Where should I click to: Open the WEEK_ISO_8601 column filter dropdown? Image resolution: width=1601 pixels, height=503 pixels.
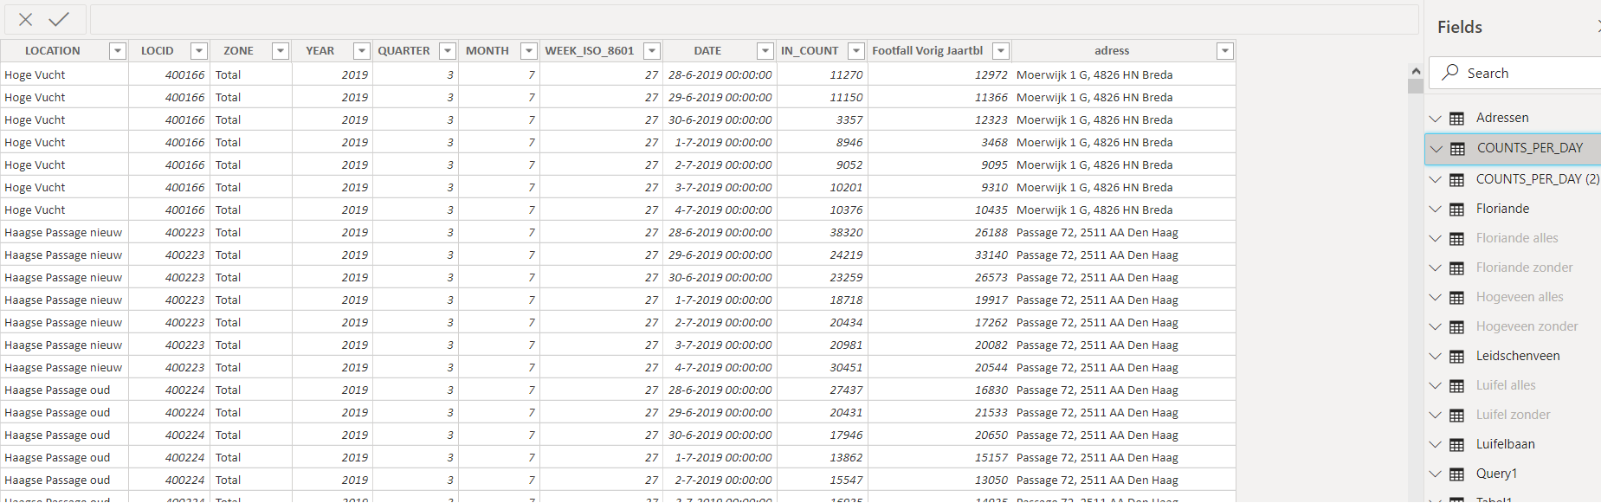click(653, 51)
